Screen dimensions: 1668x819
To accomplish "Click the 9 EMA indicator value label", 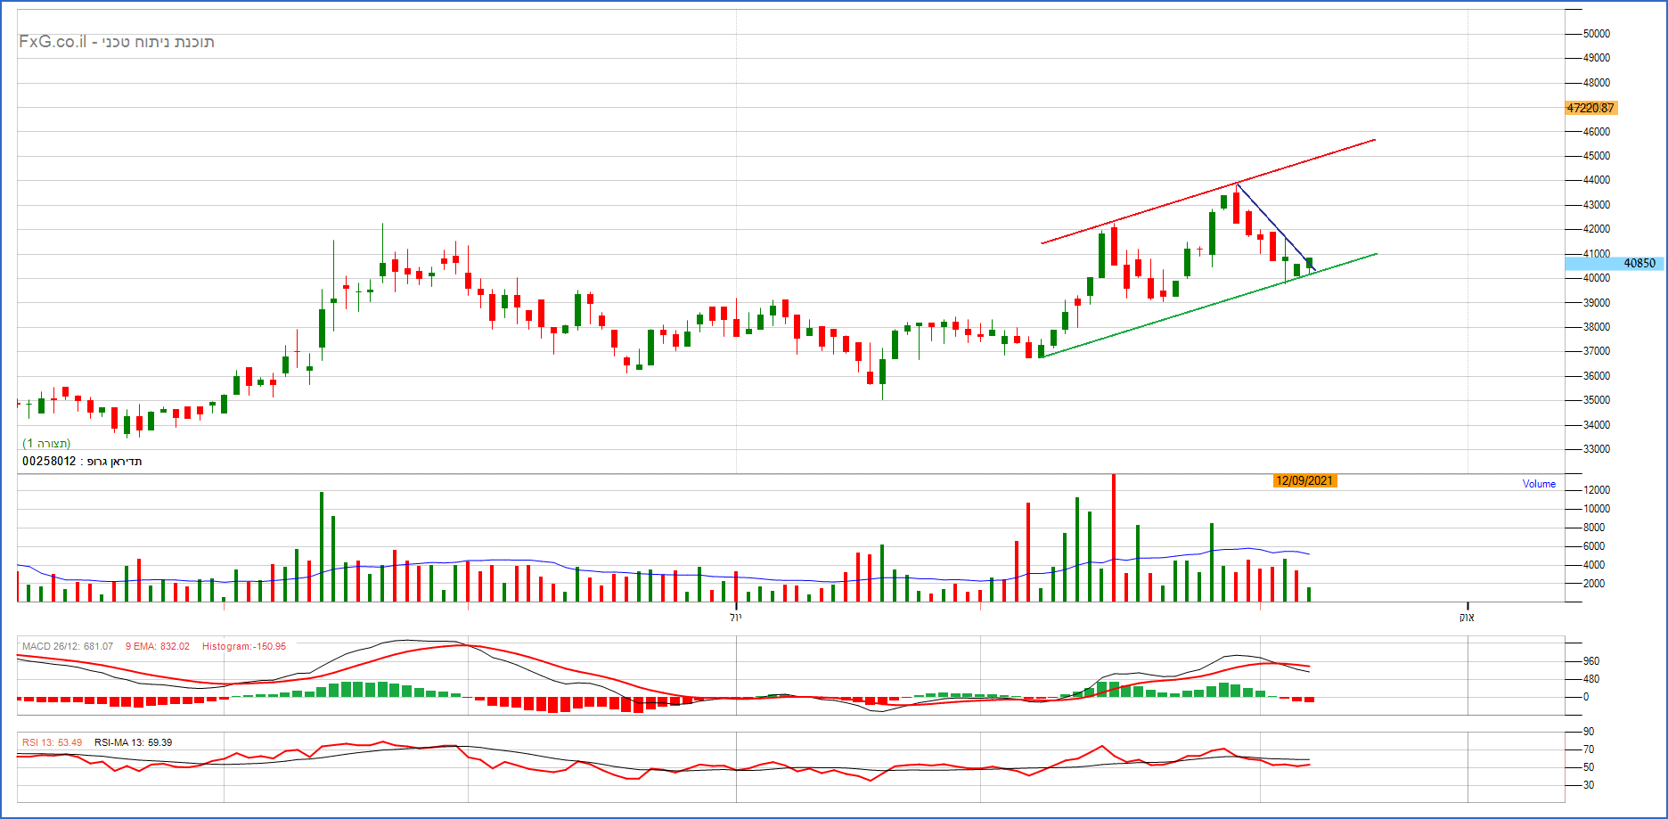I will tap(157, 646).
